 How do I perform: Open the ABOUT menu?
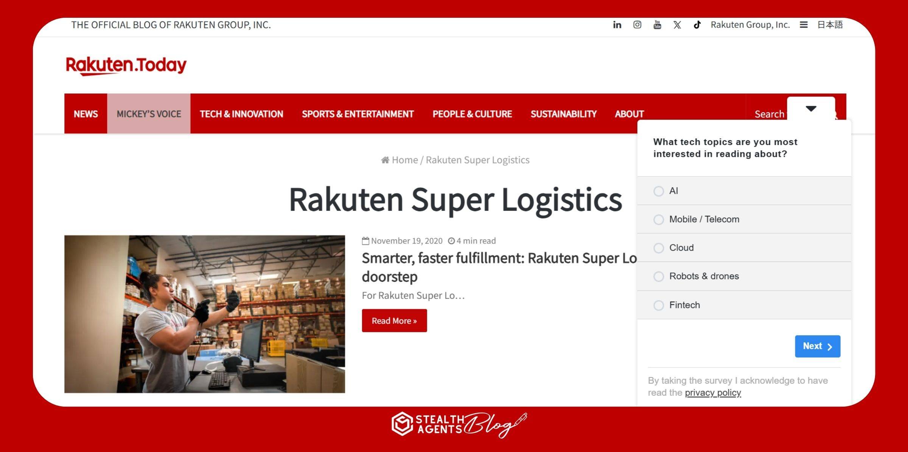pos(629,114)
